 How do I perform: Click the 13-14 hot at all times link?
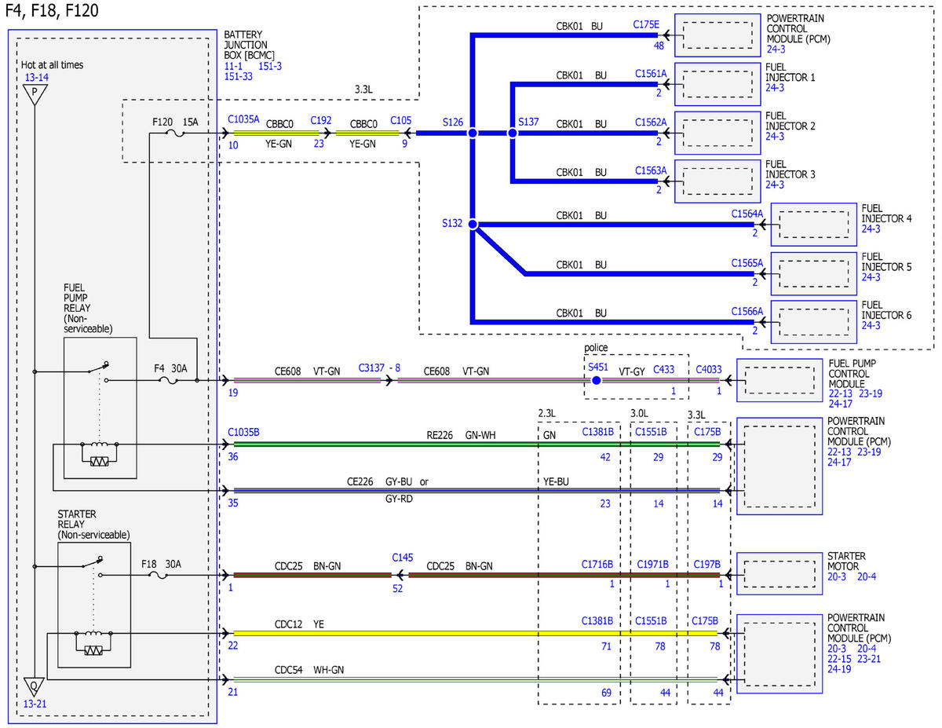(x=36, y=78)
